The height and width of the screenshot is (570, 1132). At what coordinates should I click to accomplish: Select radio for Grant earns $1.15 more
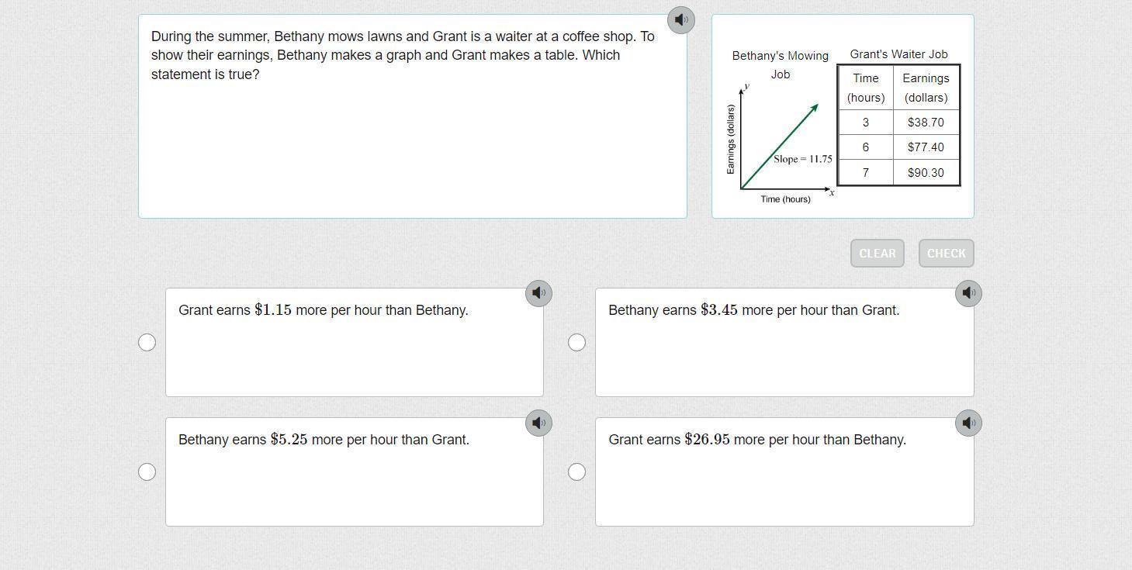coord(147,342)
